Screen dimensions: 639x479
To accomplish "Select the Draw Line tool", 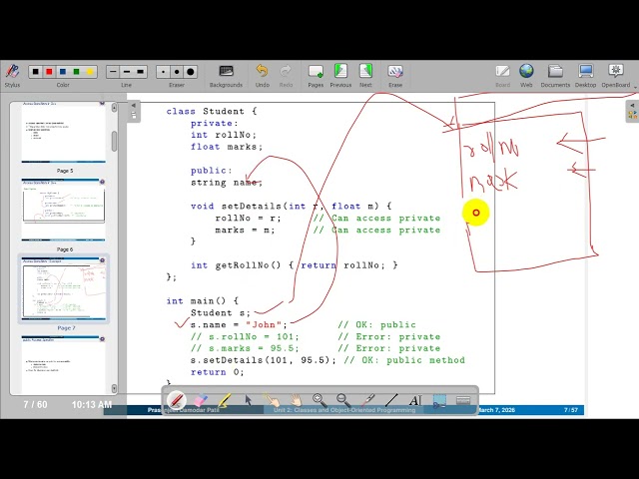I will coord(390,400).
